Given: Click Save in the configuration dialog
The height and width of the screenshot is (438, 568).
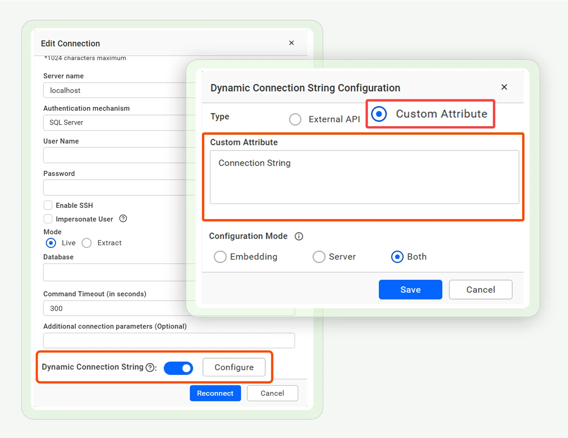Looking at the screenshot, I should pyautogui.click(x=410, y=289).
